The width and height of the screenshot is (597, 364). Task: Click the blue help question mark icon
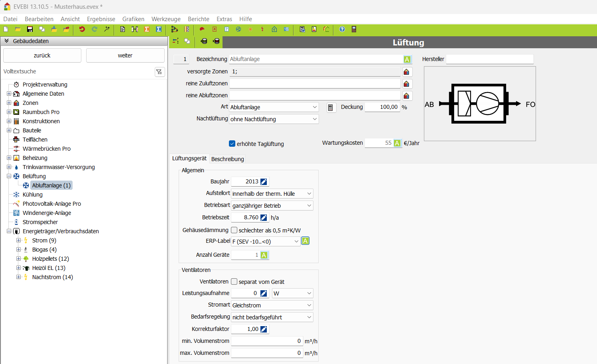point(342,29)
